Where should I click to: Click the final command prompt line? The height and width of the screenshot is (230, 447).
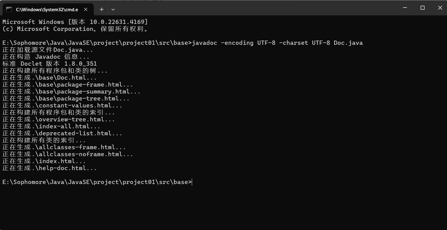click(x=97, y=182)
